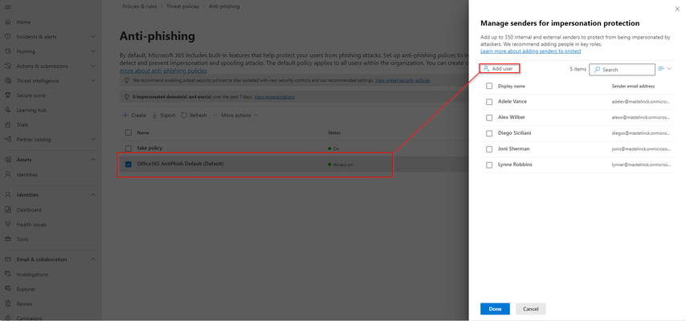Click the Refresh circular arrow icon

184,116
